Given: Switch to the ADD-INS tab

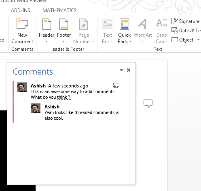Looking at the screenshot, I should tap(21, 10).
